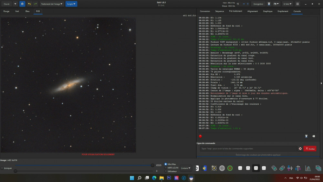The image size is (323, 182).
Task: Open the snapshot camera dropdown
Action: click(276, 4)
